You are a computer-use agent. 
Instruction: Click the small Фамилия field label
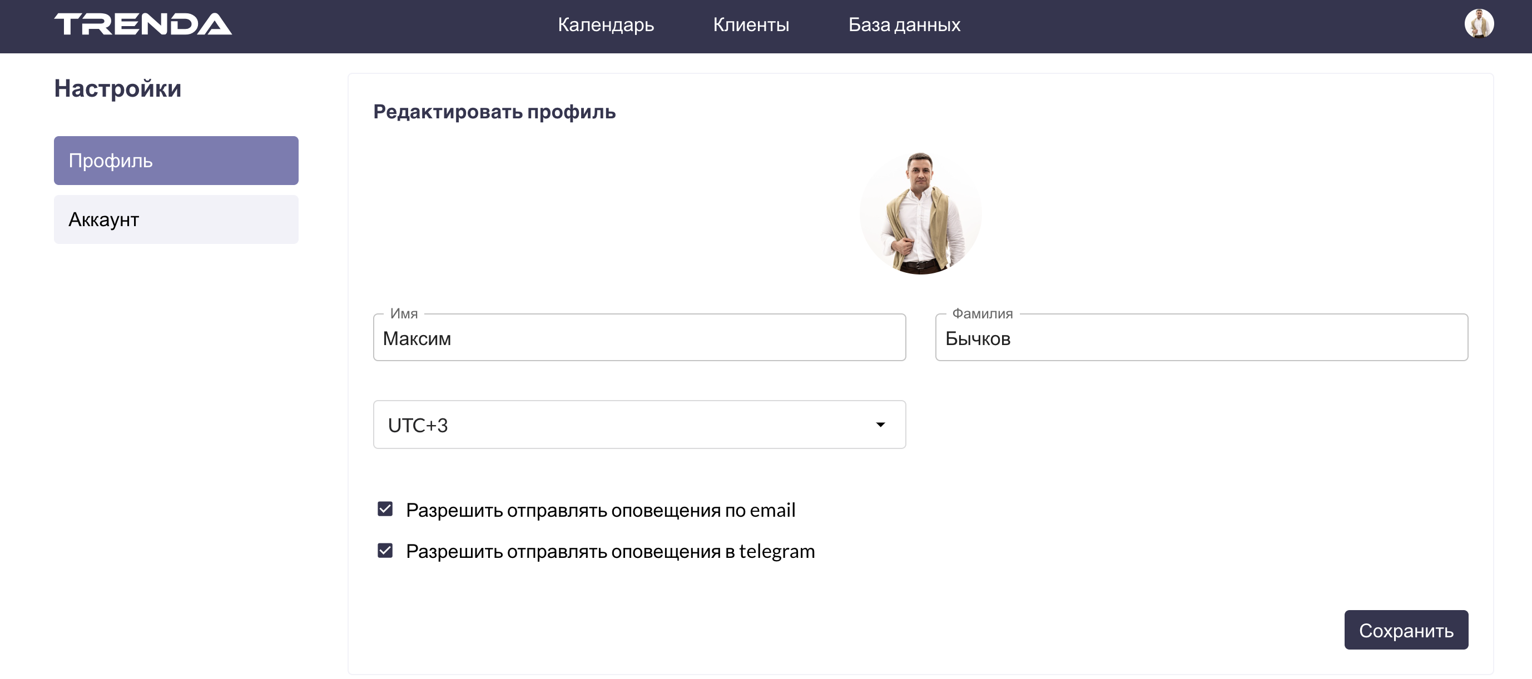982,313
